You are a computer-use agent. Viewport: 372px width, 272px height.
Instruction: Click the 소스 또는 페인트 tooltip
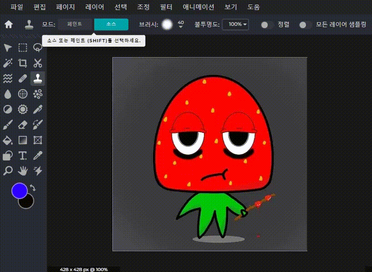click(x=94, y=41)
